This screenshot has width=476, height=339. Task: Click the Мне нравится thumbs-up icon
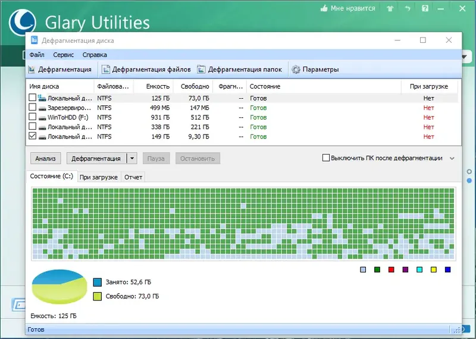point(324,8)
